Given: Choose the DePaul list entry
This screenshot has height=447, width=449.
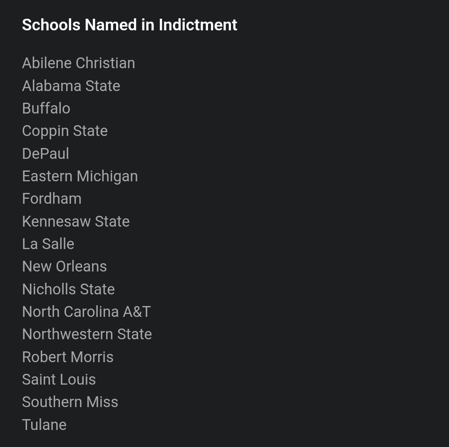Looking at the screenshot, I should coord(45,153).
